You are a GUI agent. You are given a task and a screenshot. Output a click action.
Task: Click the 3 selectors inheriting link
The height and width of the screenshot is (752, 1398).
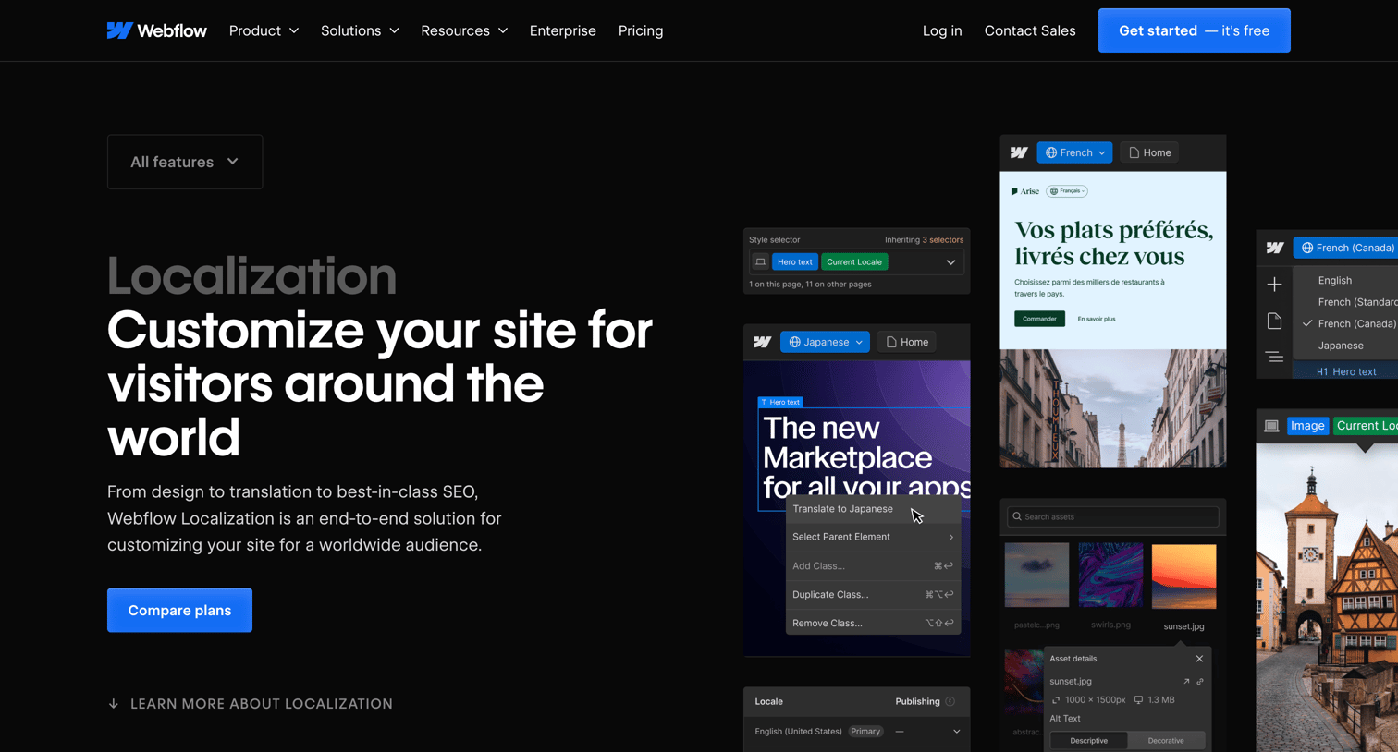tap(942, 239)
